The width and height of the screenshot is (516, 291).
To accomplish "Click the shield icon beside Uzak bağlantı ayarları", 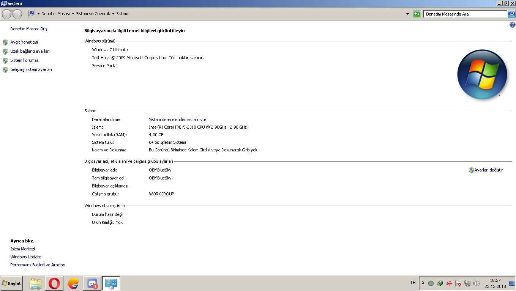I will 5,52.
